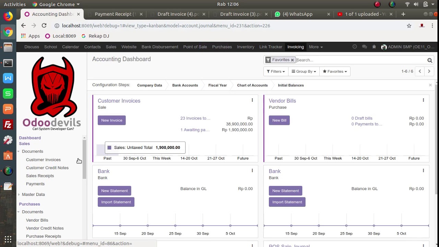Go back with browser back arrow

(x=23, y=26)
